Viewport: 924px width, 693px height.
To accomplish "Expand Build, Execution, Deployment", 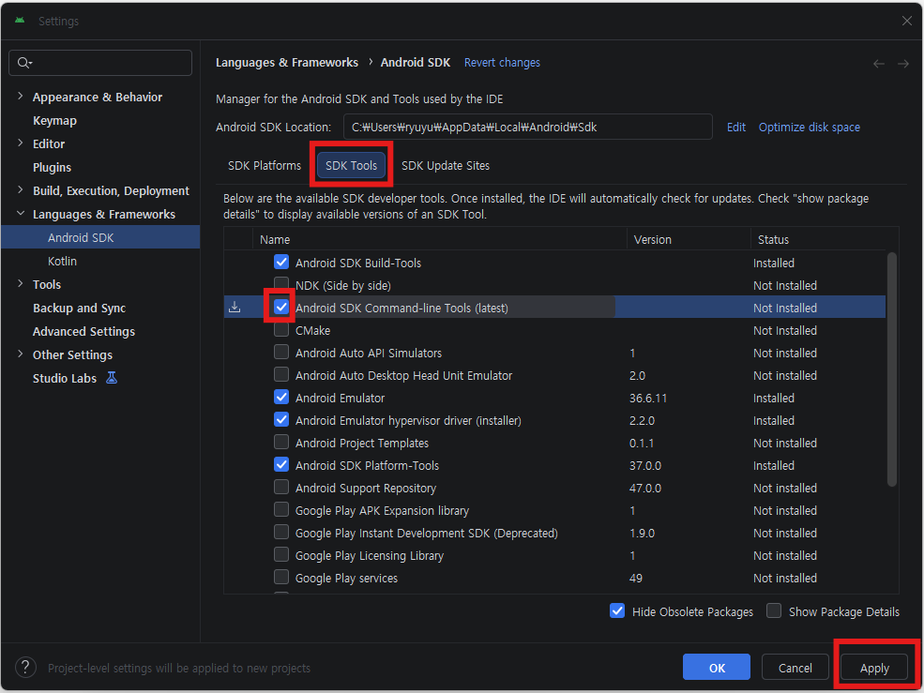I will 21,189.
